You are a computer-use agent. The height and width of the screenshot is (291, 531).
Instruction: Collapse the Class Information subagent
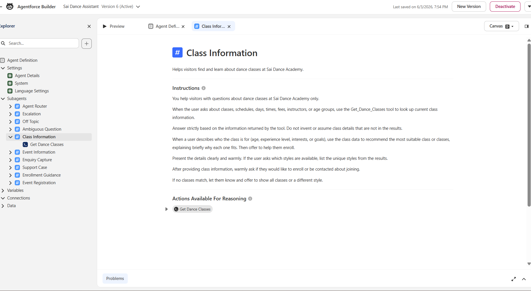[x=11, y=137]
